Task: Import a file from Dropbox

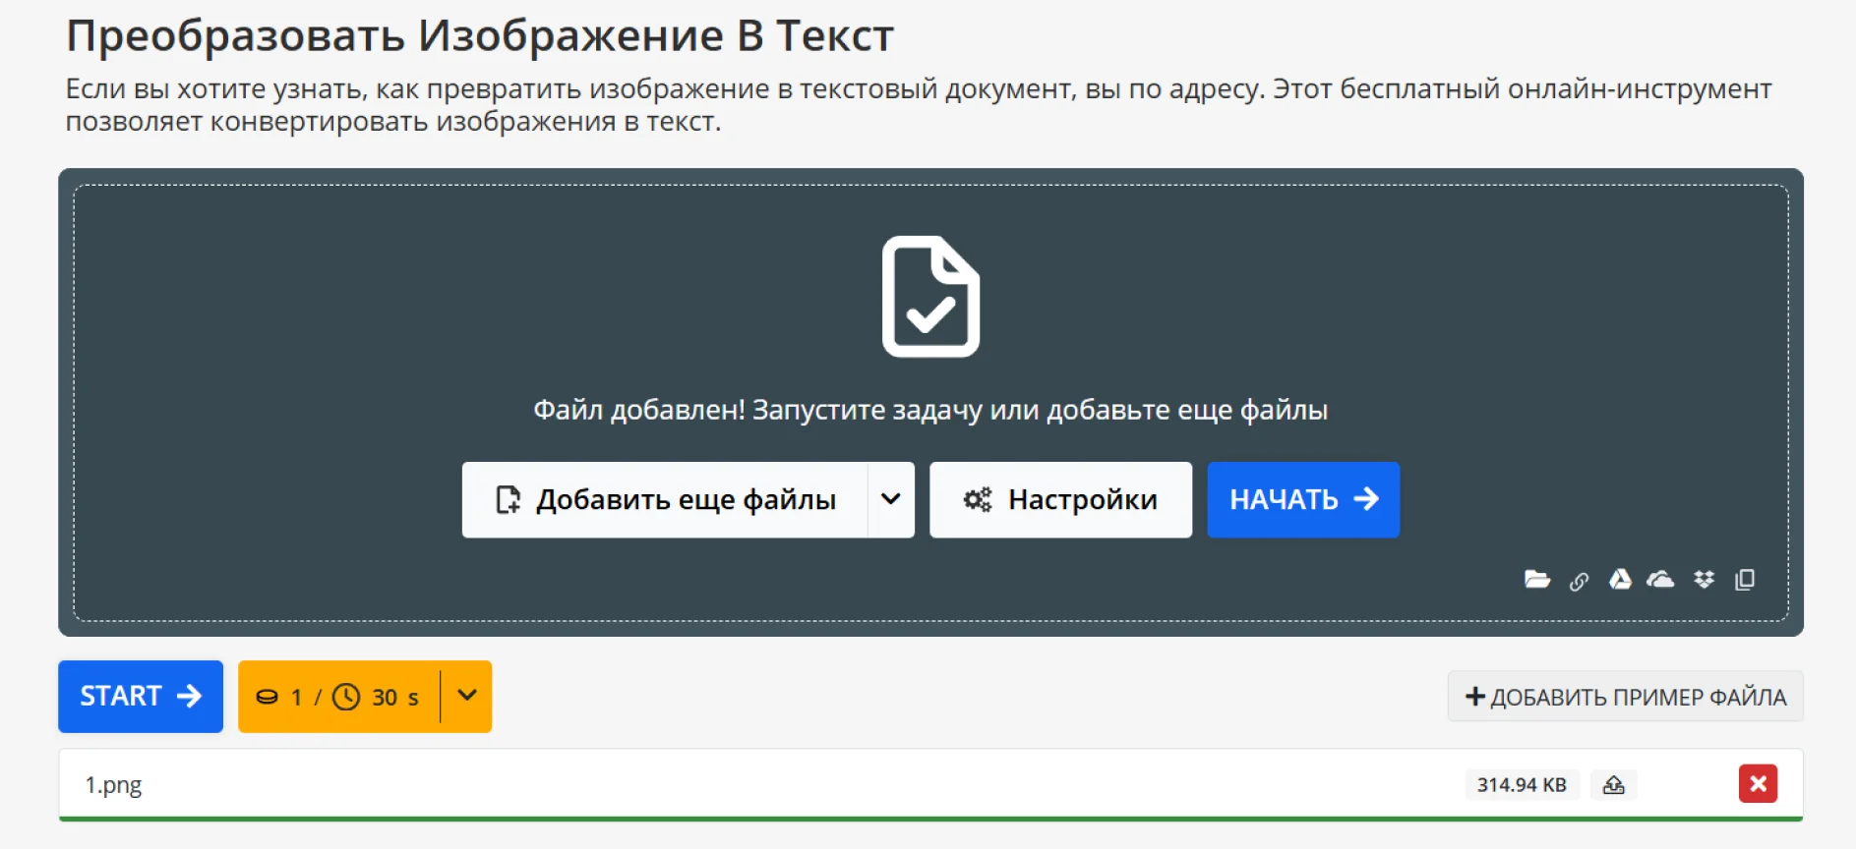Action: tap(1704, 580)
